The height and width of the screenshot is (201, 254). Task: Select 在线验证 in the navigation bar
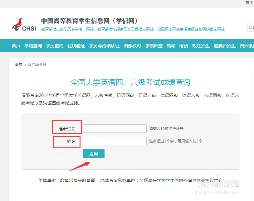(76, 45)
